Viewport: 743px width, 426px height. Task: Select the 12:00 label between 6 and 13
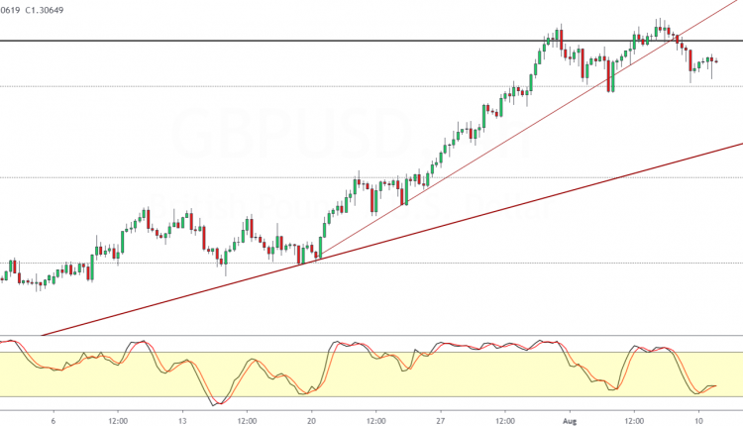click(118, 421)
